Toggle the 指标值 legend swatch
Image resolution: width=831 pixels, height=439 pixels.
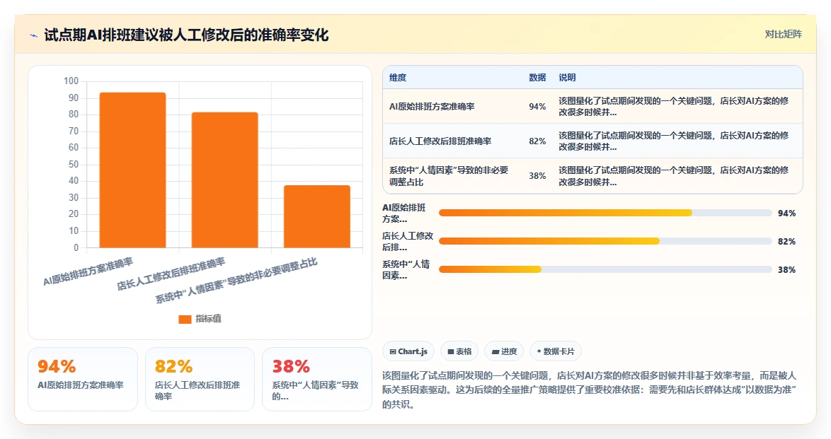[x=185, y=319]
